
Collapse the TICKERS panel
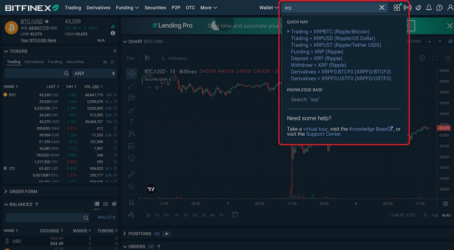[6, 51]
